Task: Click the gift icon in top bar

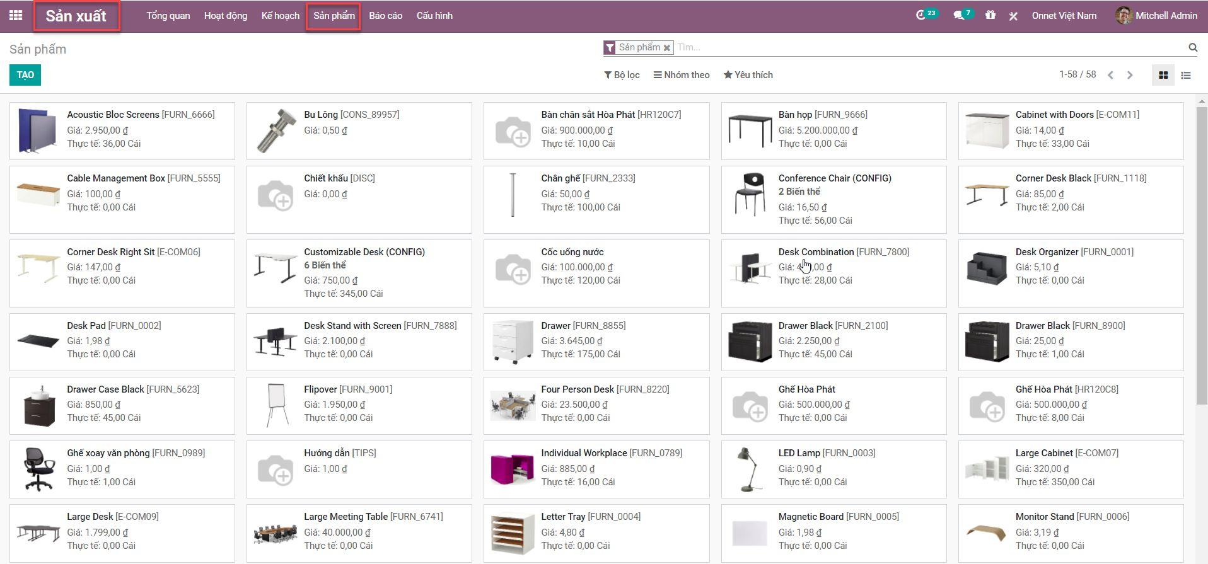Action: coord(990,16)
